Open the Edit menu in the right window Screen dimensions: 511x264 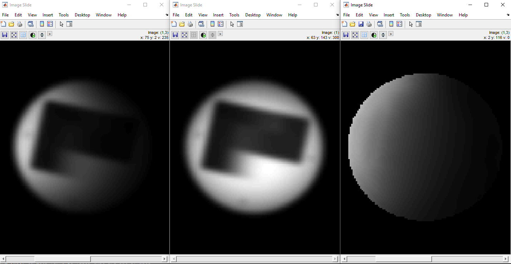(359, 15)
